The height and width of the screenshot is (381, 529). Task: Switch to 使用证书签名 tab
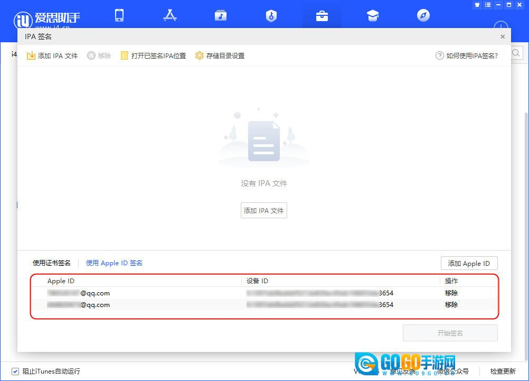click(52, 263)
